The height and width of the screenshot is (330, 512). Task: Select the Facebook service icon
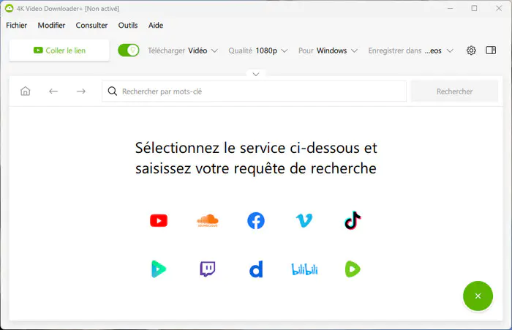coord(256,220)
